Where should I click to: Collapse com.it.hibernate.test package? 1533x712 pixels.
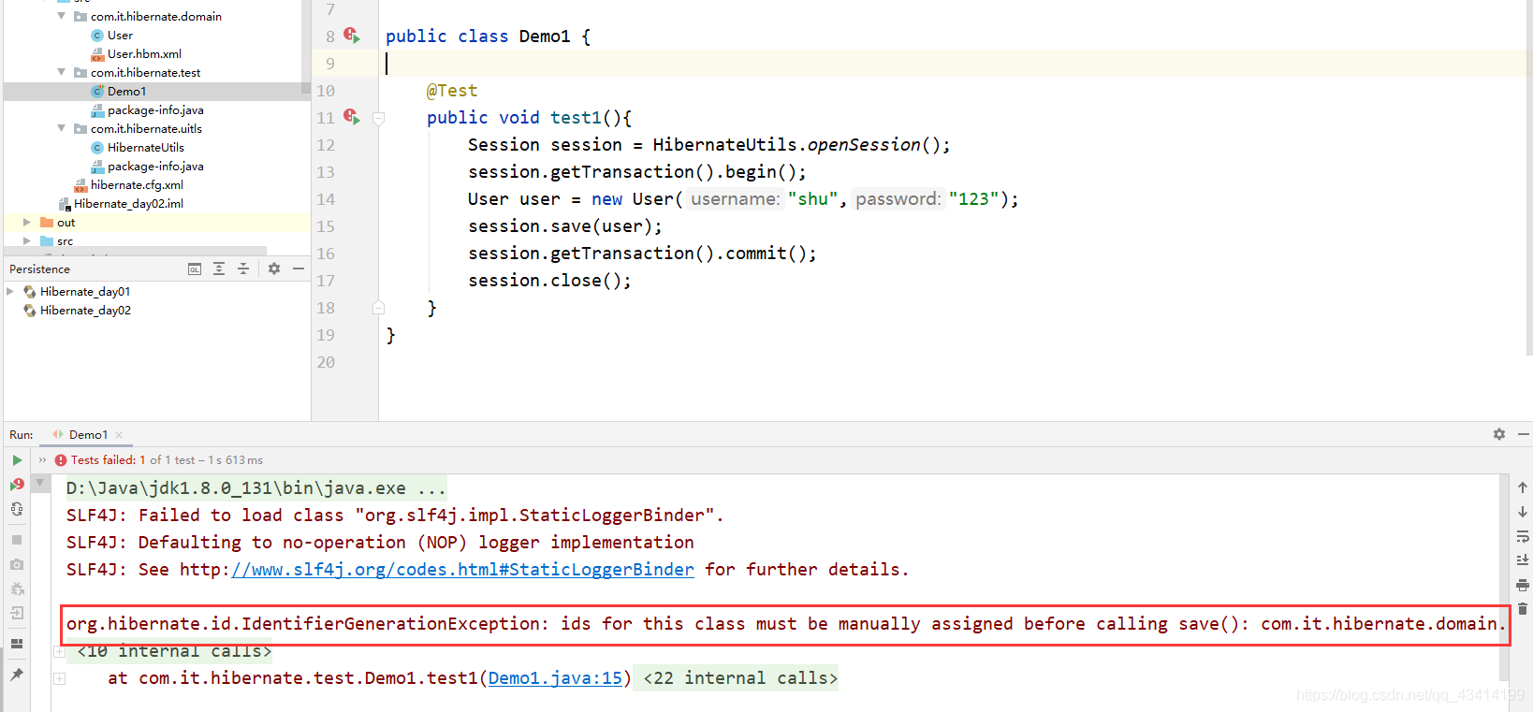[62, 72]
